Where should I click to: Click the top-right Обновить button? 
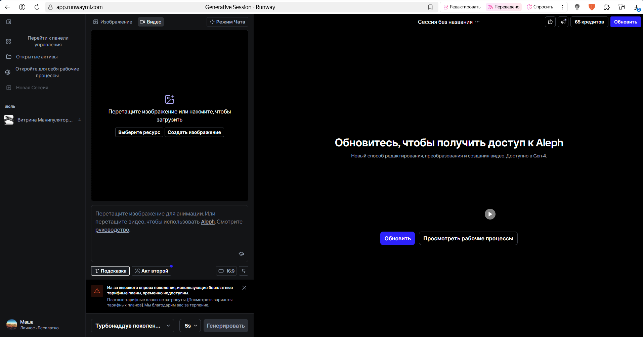626,22
